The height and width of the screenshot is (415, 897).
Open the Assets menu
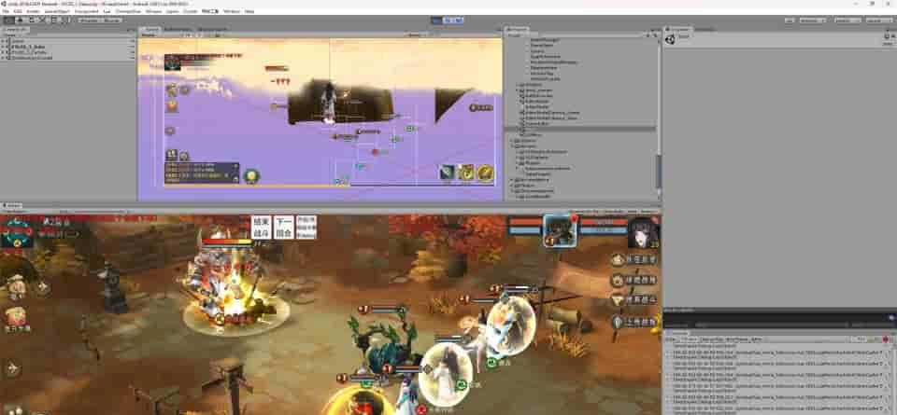33,11
